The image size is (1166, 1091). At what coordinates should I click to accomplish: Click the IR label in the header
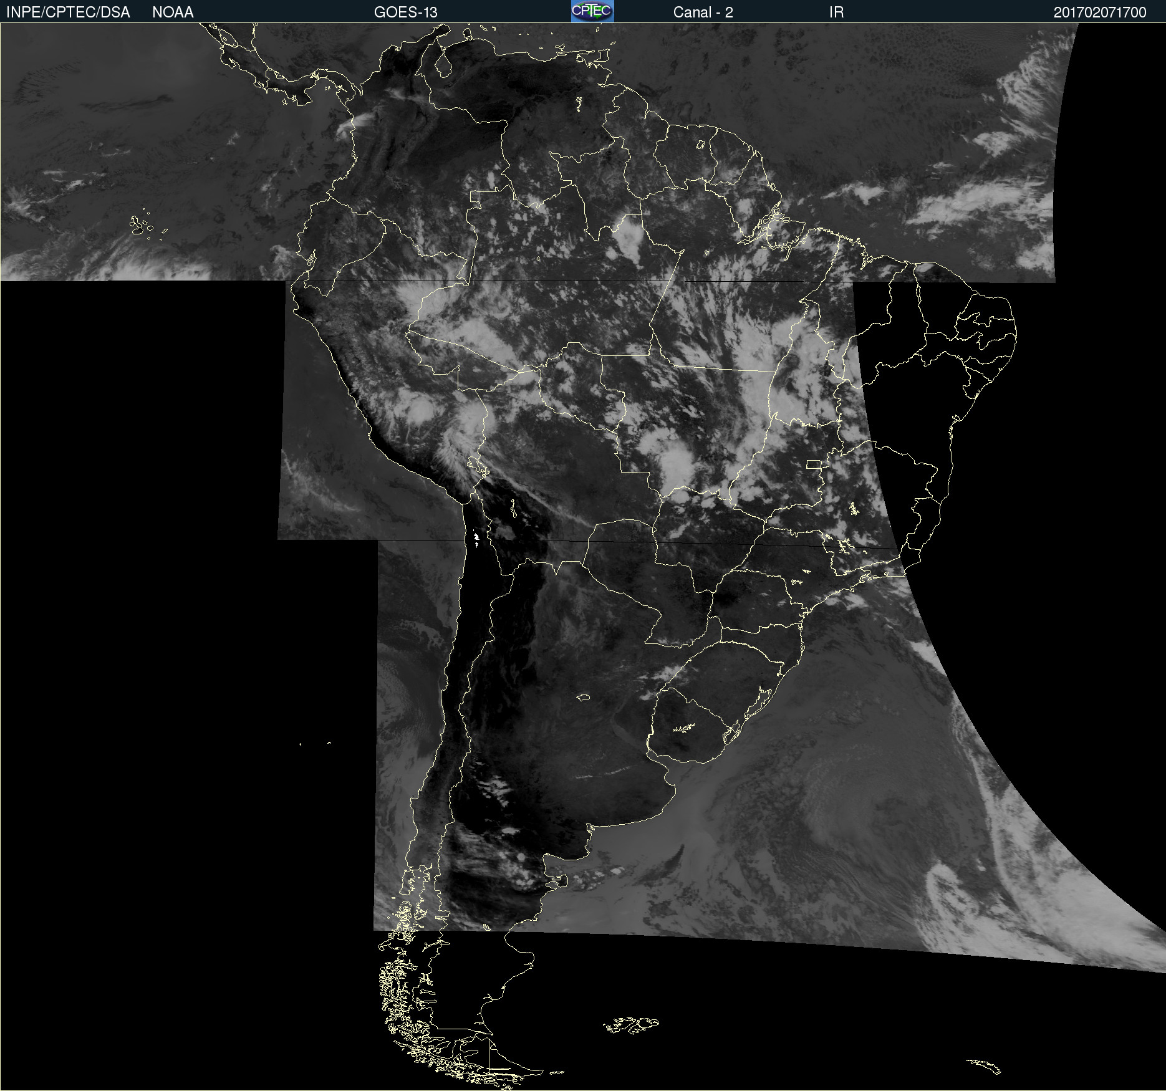point(836,12)
